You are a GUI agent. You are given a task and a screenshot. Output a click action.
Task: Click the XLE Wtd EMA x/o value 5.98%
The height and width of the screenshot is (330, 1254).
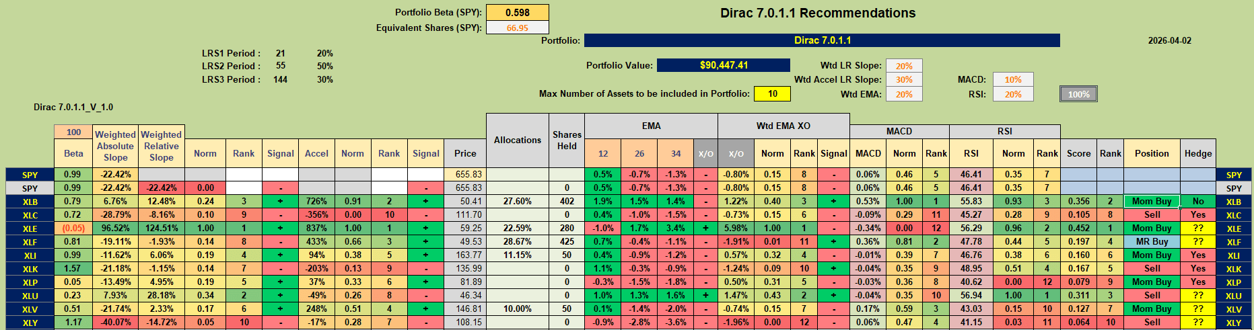(x=736, y=228)
